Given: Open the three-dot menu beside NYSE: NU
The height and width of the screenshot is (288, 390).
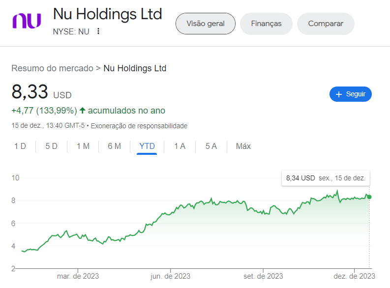Looking at the screenshot, I should [98, 31].
